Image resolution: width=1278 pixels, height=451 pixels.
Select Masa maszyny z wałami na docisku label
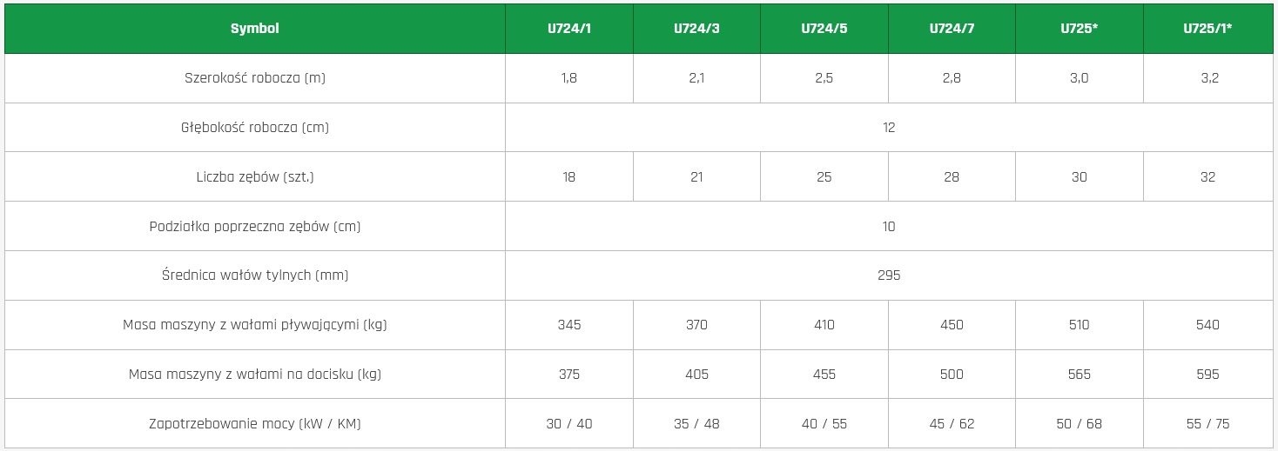[254, 375]
